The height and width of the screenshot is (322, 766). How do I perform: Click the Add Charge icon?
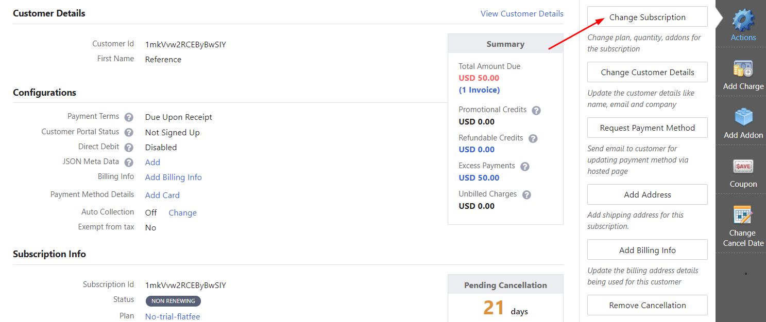click(743, 69)
